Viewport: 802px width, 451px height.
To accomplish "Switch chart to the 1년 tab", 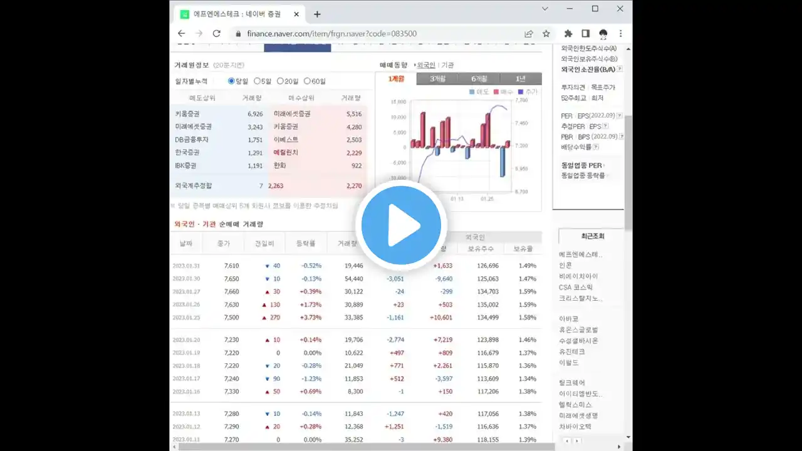I will [x=521, y=79].
